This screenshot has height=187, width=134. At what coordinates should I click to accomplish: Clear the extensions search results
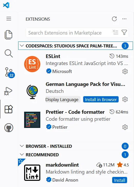coord(115,32)
